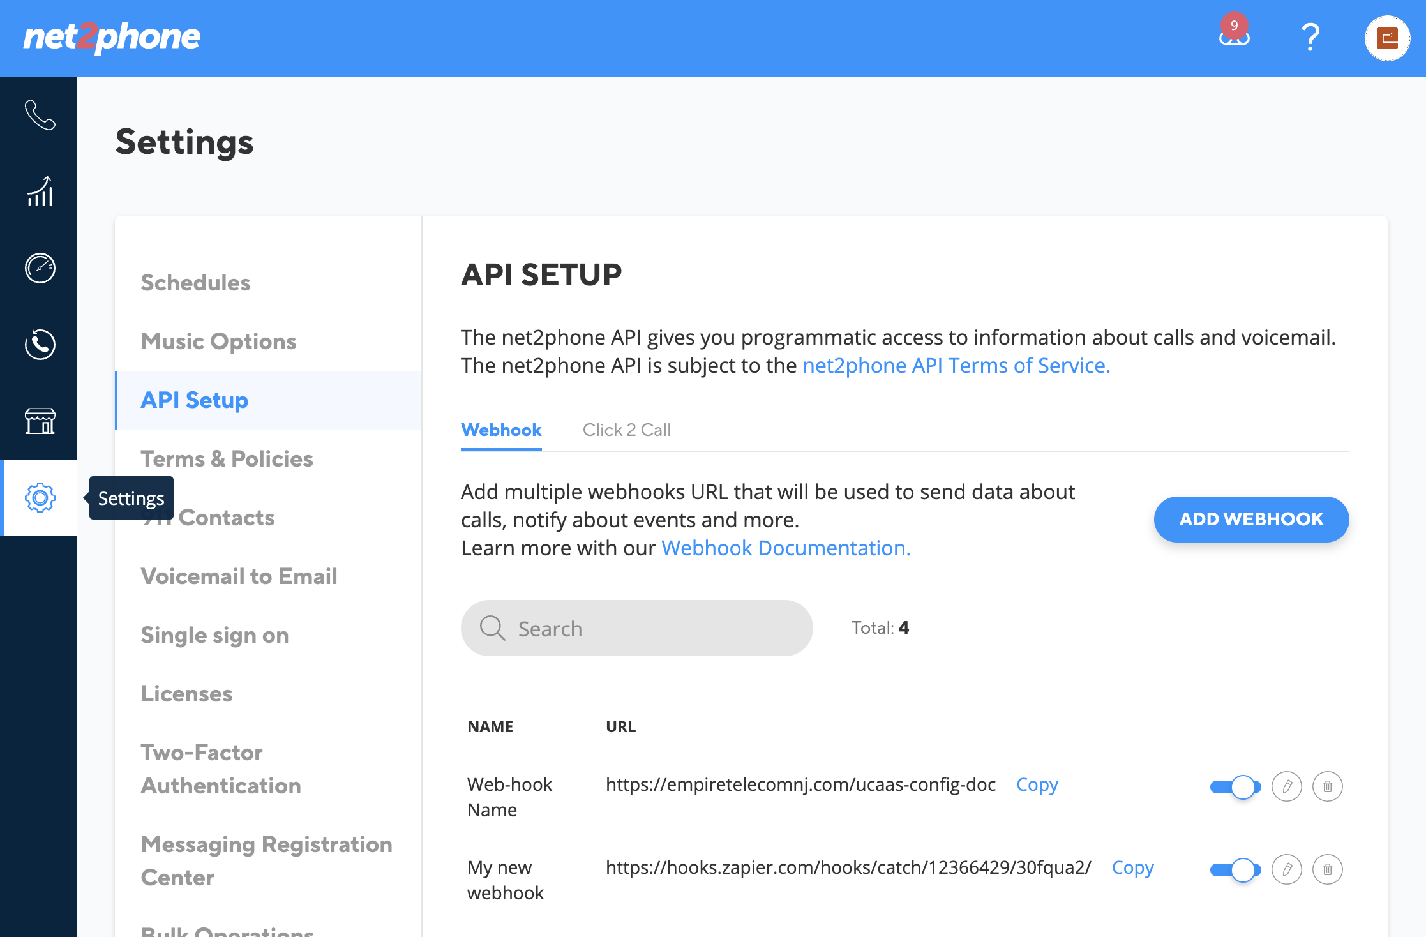Open Two-Factor Authentication section

coord(221,768)
